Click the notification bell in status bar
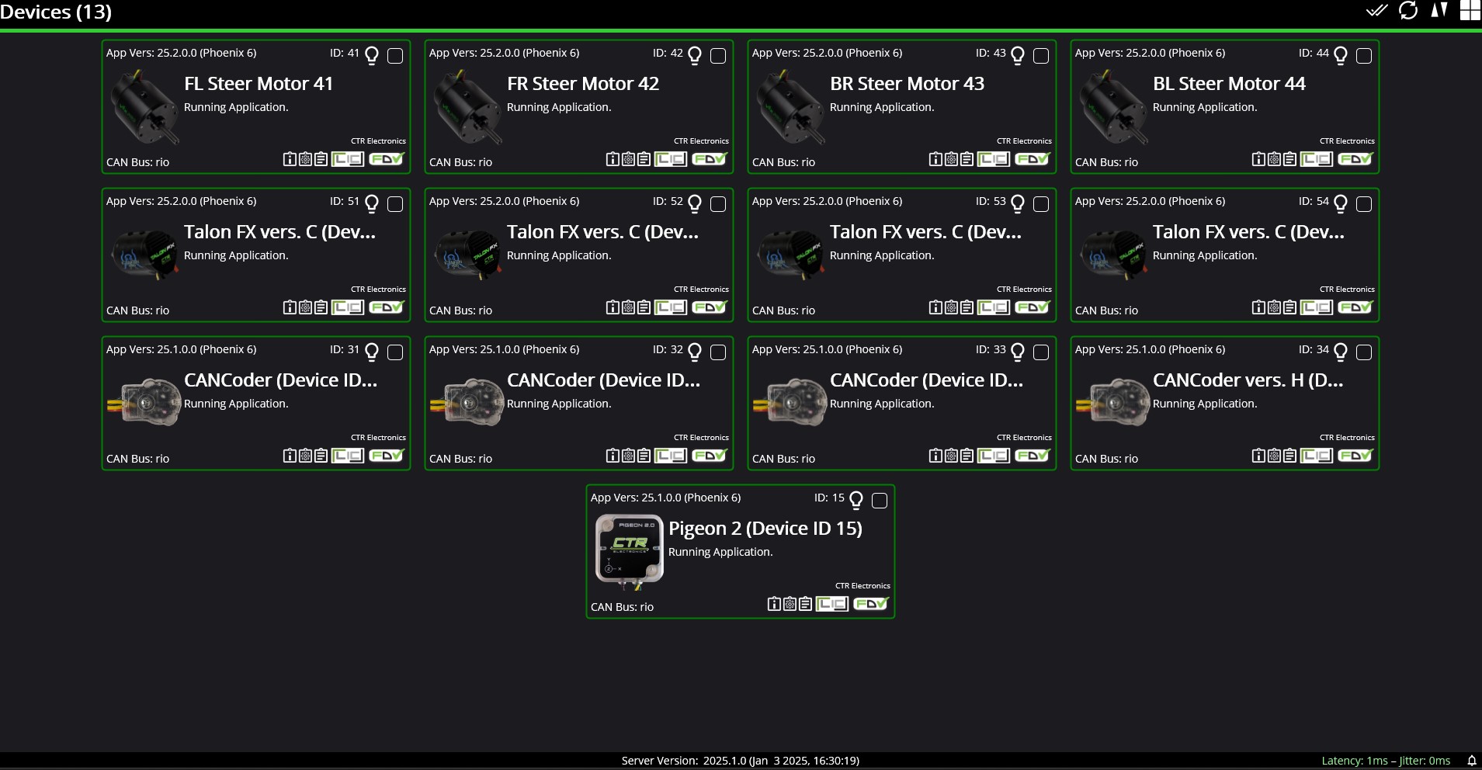 pos(1471,761)
